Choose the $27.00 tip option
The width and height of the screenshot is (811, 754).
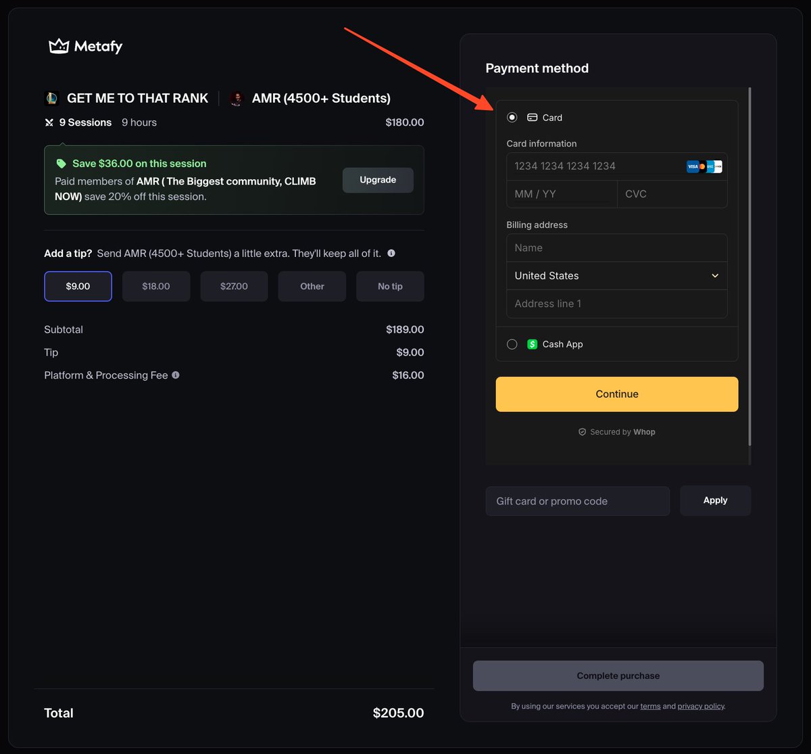234,286
